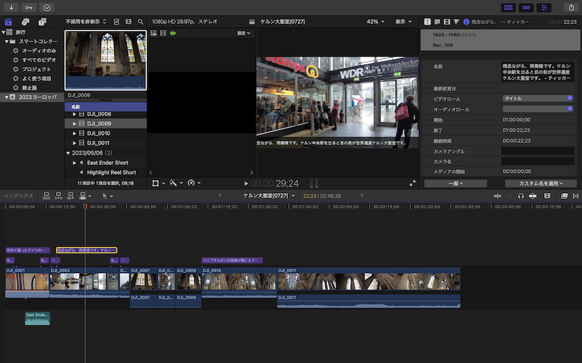Toggle video skimming in the timeline
This screenshot has height=363, width=582.
pos(498,196)
